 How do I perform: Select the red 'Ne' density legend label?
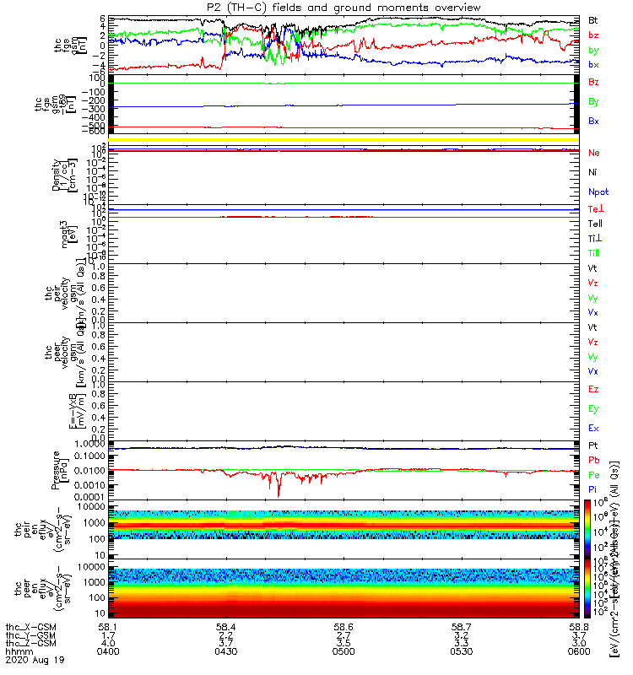click(594, 153)
